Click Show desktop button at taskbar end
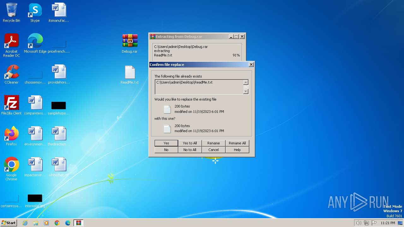 (401, 223)
